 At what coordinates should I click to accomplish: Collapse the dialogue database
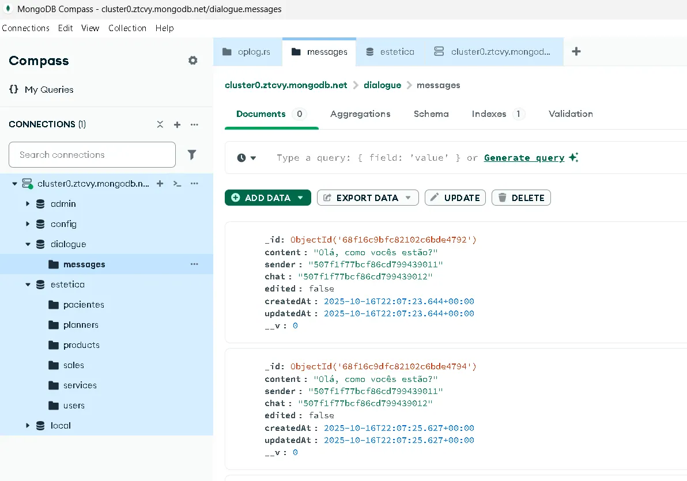pyautogui.click(x=28, y=244)
